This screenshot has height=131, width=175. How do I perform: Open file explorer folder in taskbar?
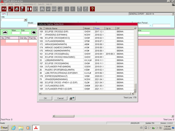click(x=21, y=128)
